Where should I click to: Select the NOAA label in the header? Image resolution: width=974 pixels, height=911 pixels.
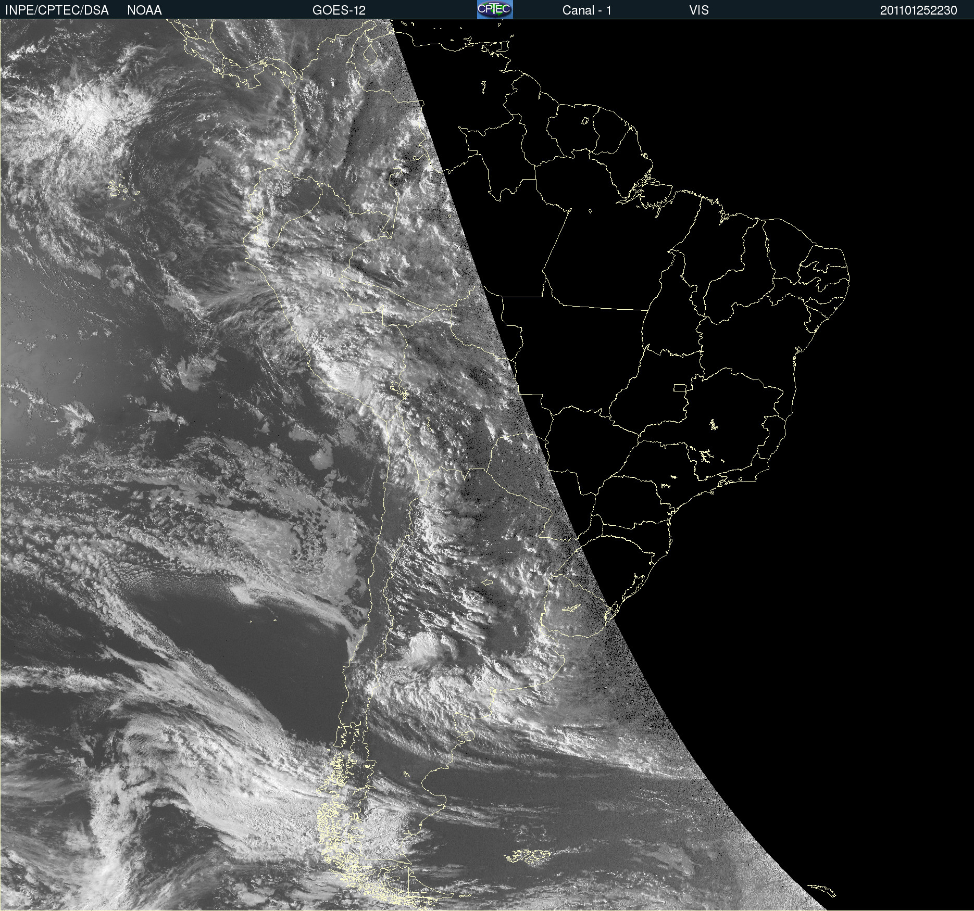pyautogui.click(x=144, y=10)
